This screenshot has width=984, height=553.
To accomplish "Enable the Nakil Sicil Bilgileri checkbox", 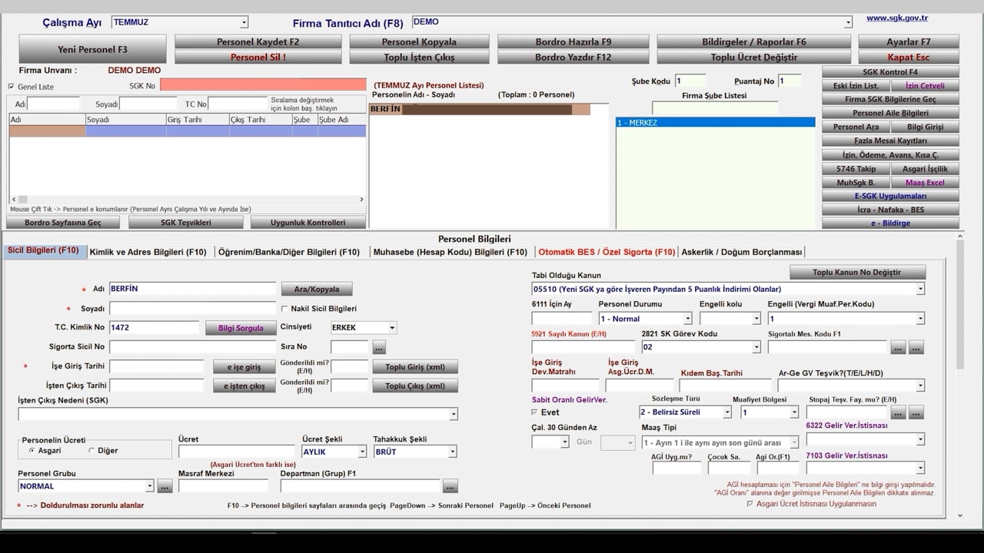I will (x=284, y=309).
